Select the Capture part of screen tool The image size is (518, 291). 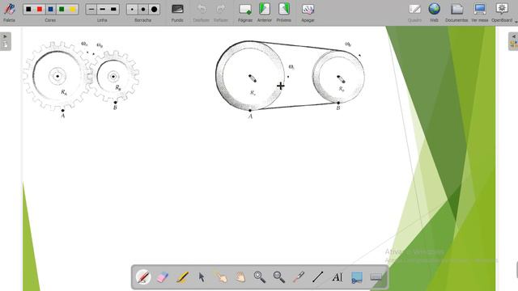[357, 277]
